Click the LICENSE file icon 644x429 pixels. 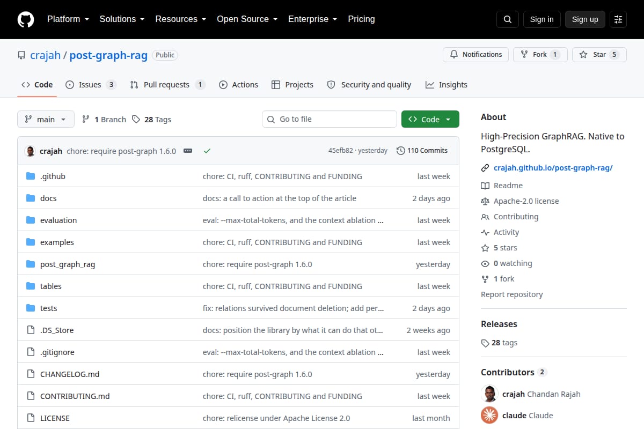tap(31, 418)
